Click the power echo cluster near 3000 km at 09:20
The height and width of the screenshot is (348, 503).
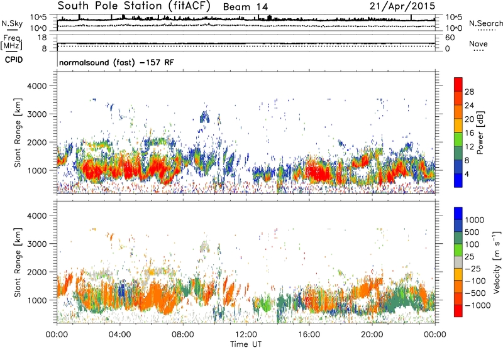pos(204,117)
